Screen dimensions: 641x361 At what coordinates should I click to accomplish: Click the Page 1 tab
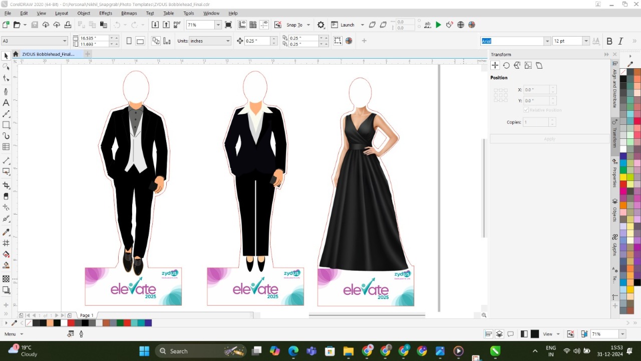[87, 315]
